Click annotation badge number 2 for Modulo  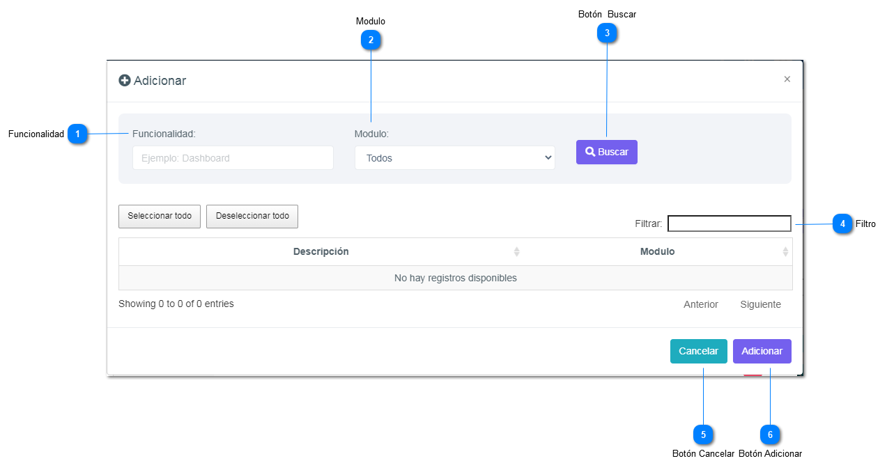coord(371,40)
